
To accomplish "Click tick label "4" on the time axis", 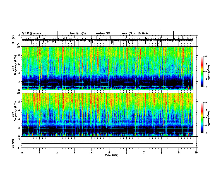I will click(x=92, y=153).
